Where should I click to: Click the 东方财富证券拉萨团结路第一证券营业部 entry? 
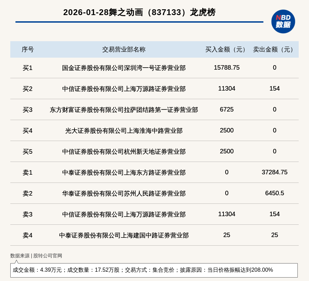[124, 110]
